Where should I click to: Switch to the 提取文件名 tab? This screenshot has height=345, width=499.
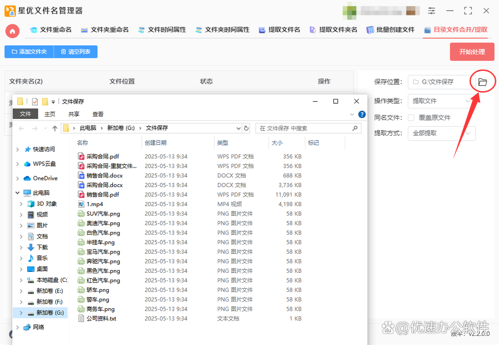[279, 30]
